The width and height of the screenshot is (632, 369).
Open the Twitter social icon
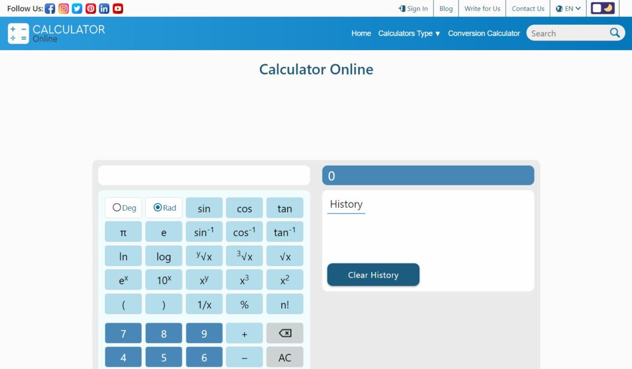(x=77, y=8)
